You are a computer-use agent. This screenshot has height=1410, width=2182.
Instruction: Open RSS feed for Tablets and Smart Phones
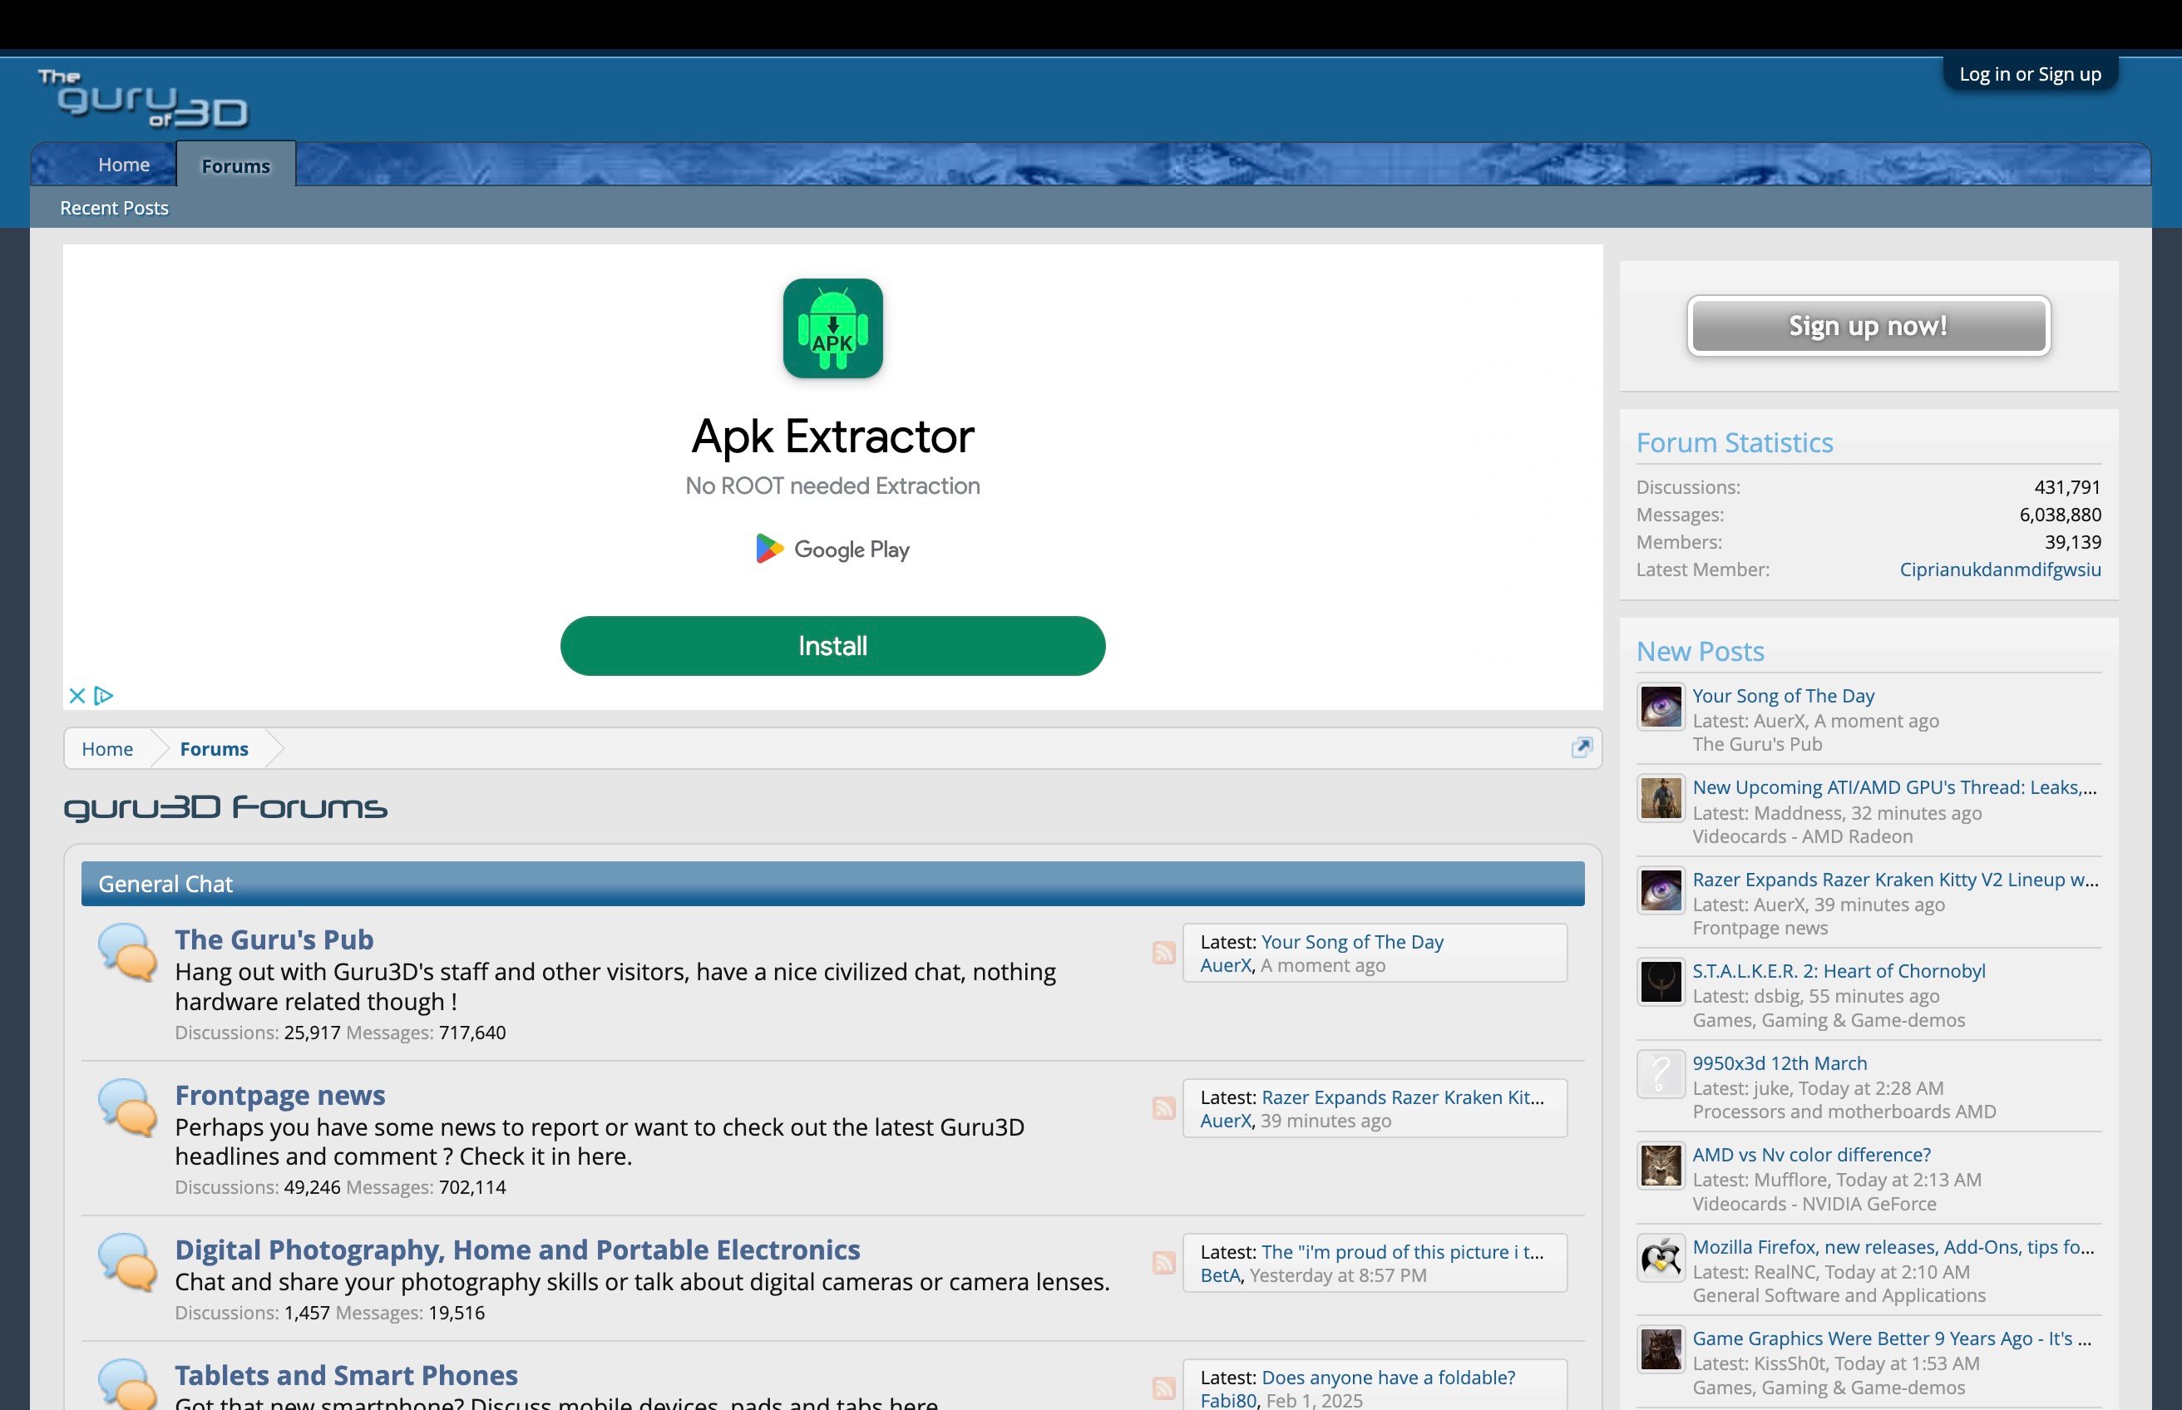point(1164,1388)
